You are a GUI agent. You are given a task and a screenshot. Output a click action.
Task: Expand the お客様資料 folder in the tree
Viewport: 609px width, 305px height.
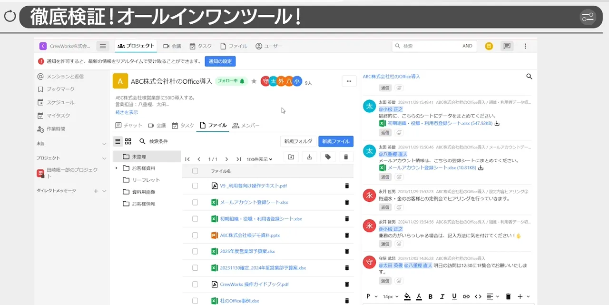pyautogui.click(x=117, y=167)
